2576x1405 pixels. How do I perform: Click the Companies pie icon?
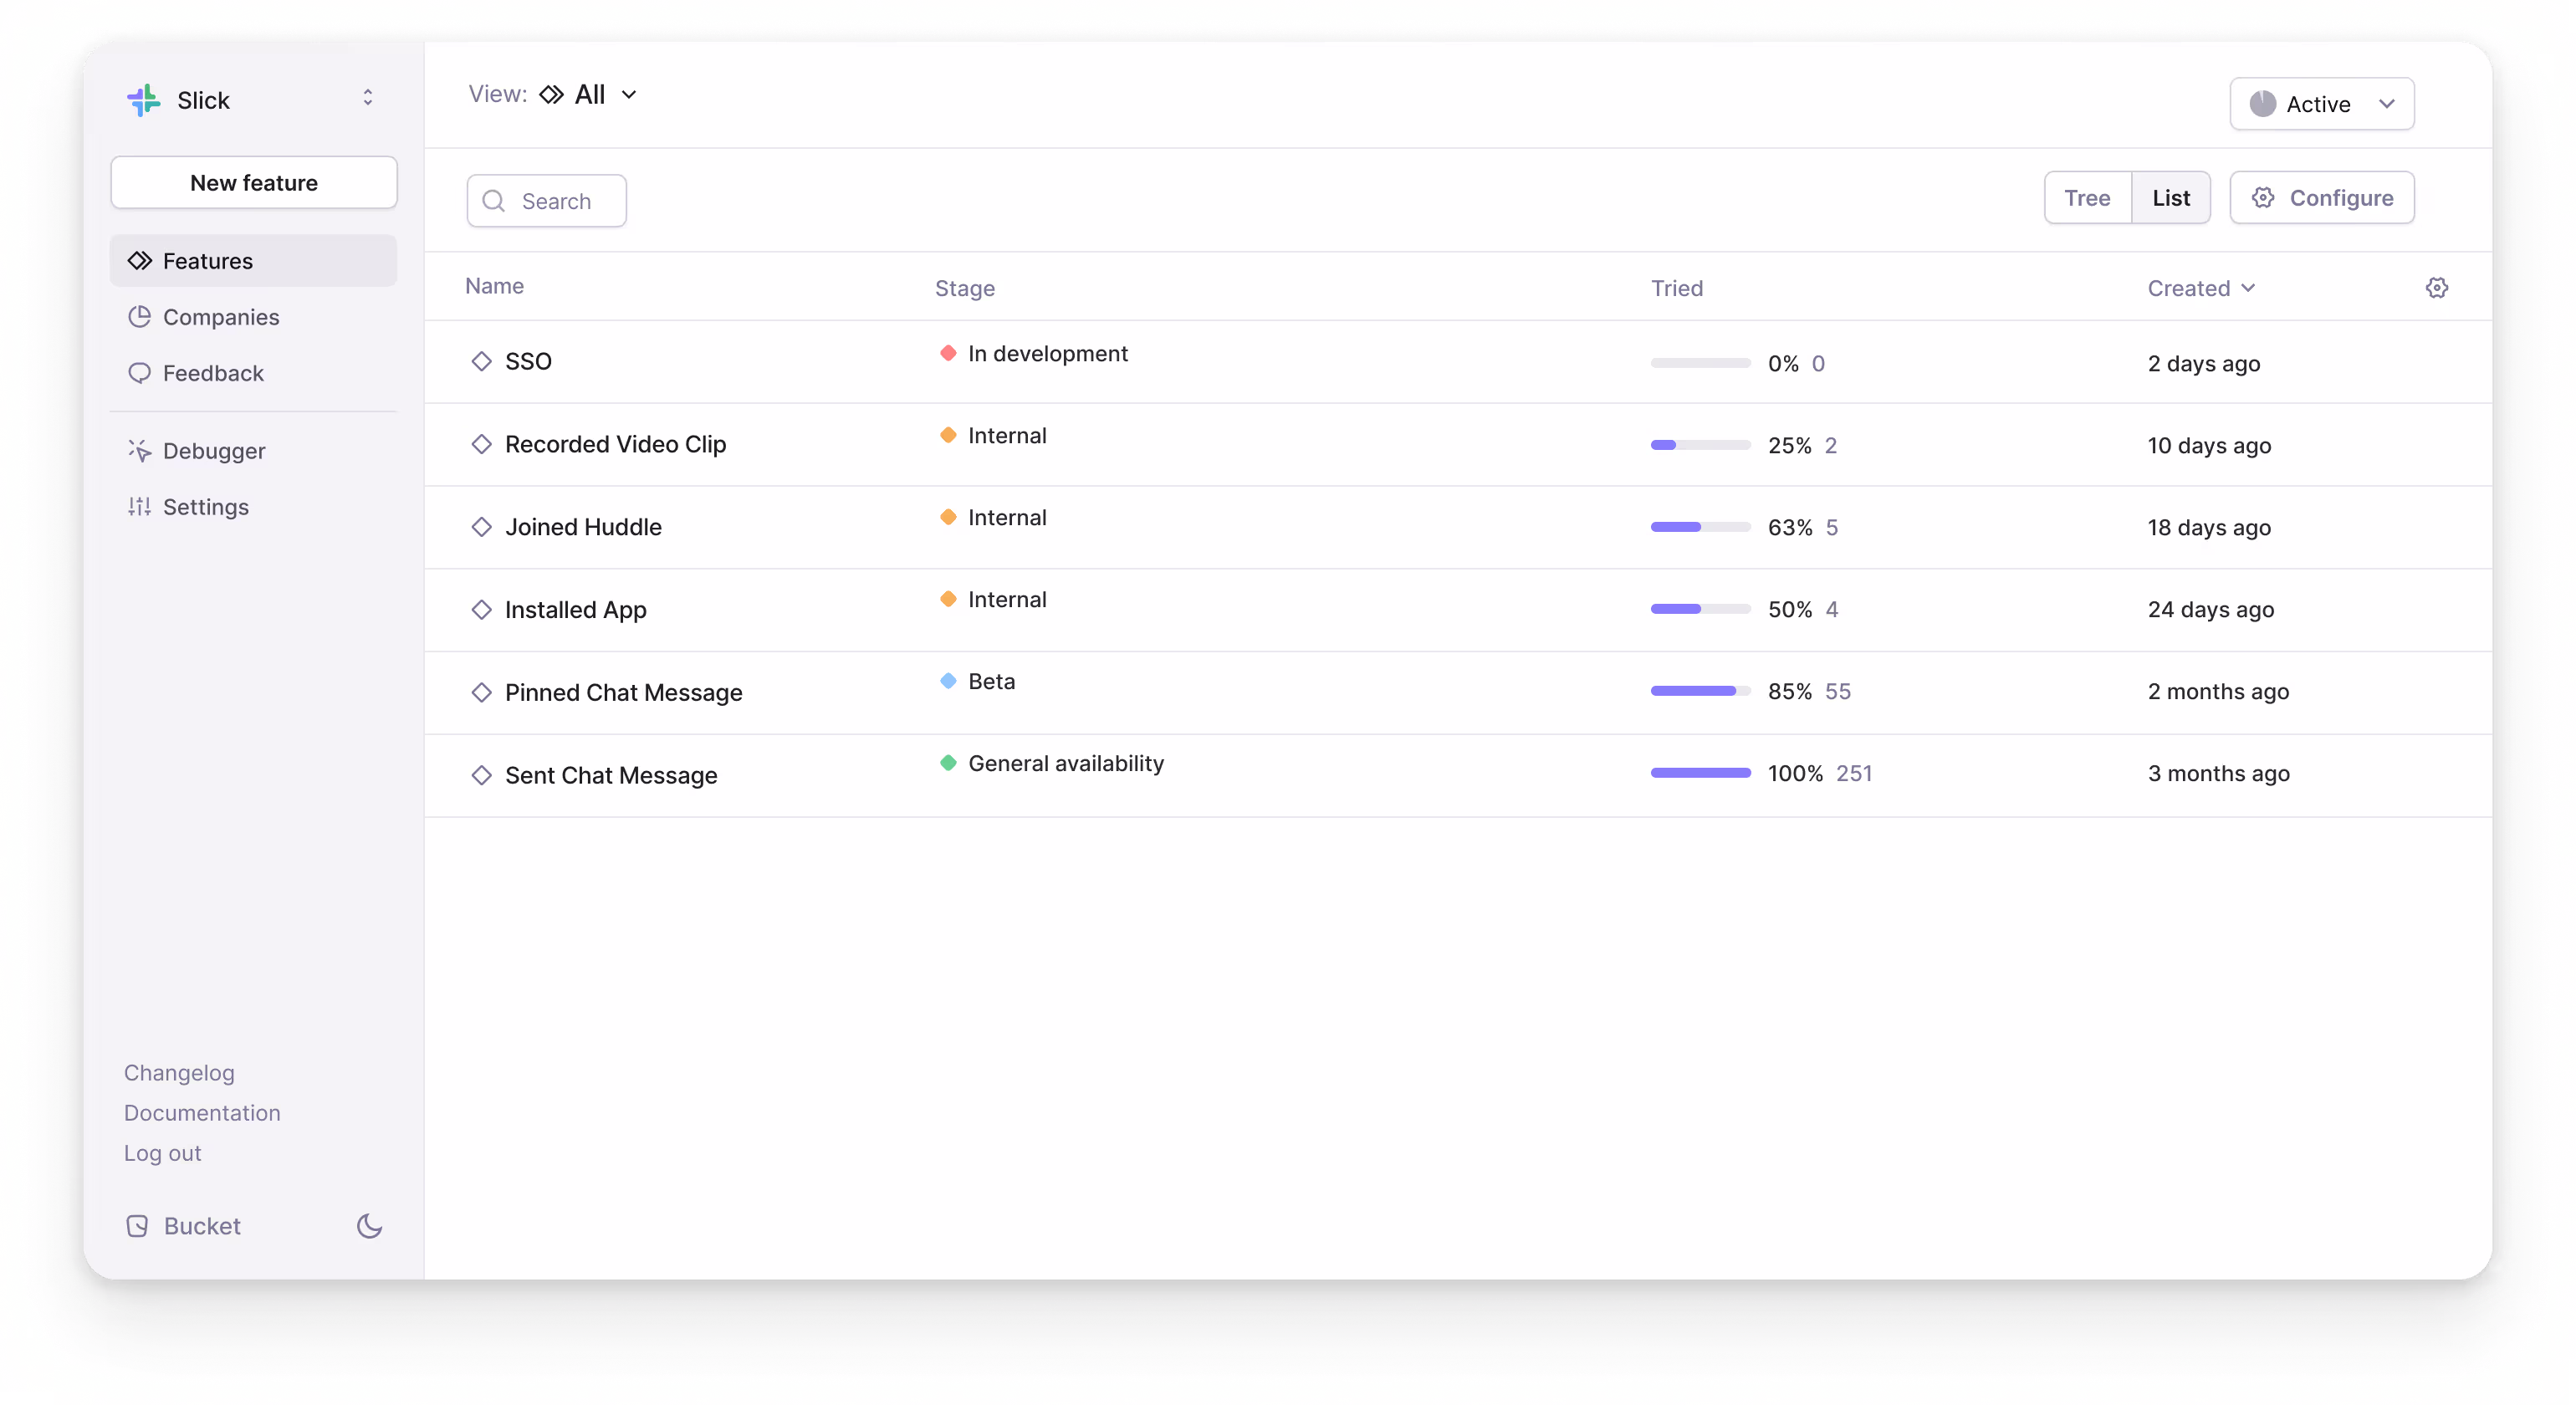coord(139,317)
